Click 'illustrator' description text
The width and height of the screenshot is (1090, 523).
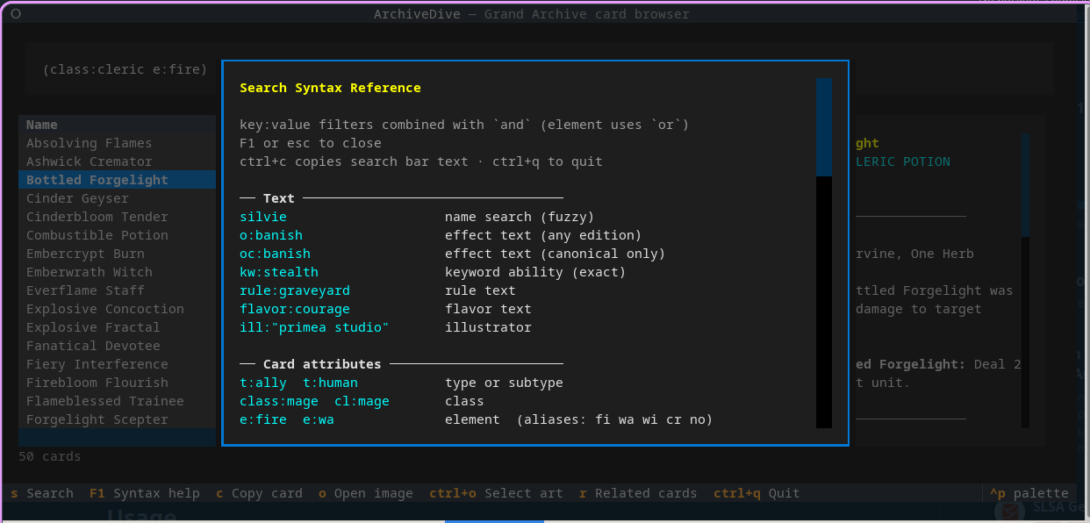[x=488, y=327]
